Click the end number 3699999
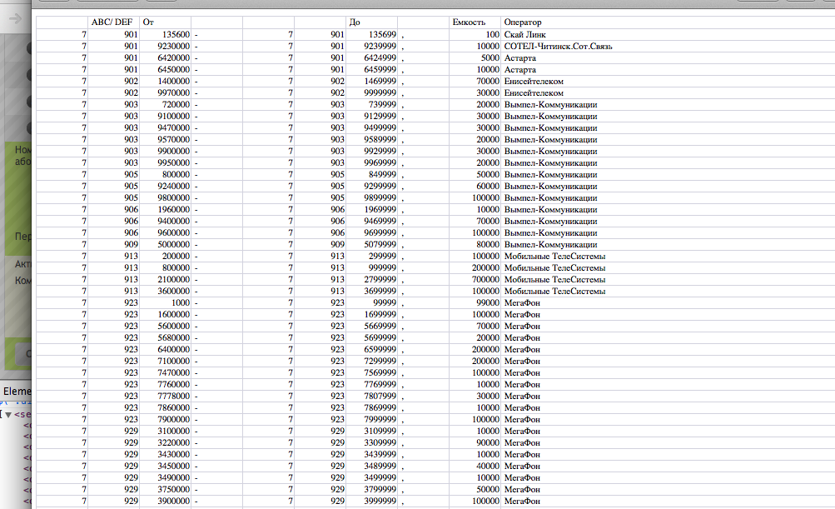835x509 pixels. (x=380, y=292)
